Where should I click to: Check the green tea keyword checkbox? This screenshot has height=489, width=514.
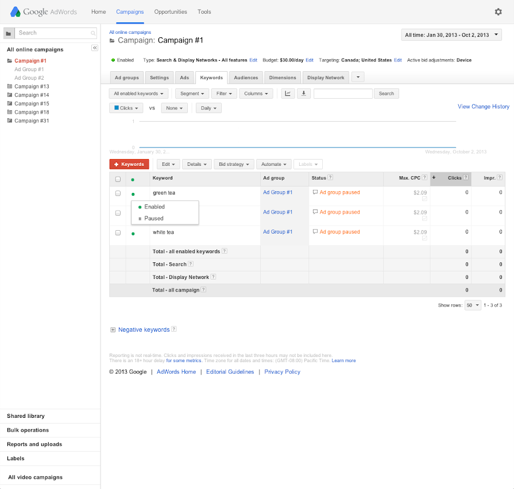click(x=118, y=193)
